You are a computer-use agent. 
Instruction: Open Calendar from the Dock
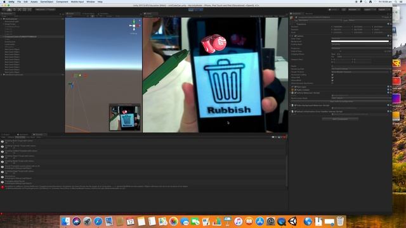pyautogui.click(x=131, y=222)
